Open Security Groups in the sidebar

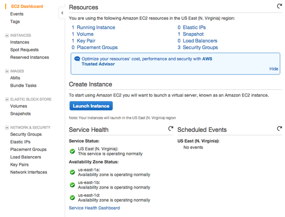tap(26, 134)
